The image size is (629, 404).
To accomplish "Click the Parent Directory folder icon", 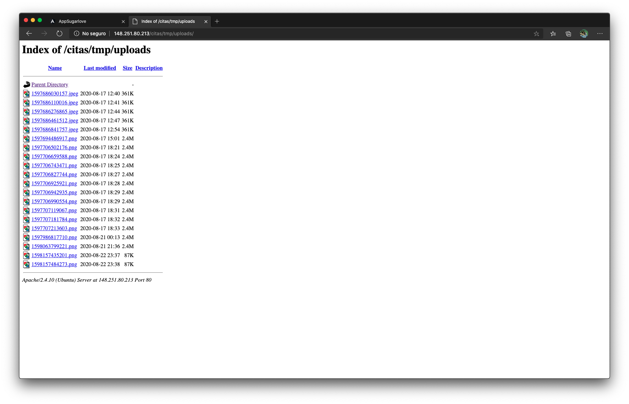I will 27,85.
